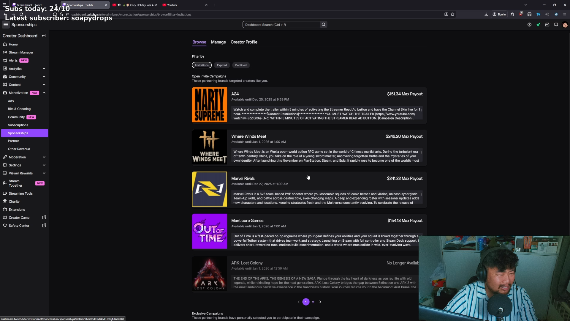Open Subscriptions in the sidebar
Image resolution: width=570 pixels, height=321 pixels.
(x=18, y=125)
